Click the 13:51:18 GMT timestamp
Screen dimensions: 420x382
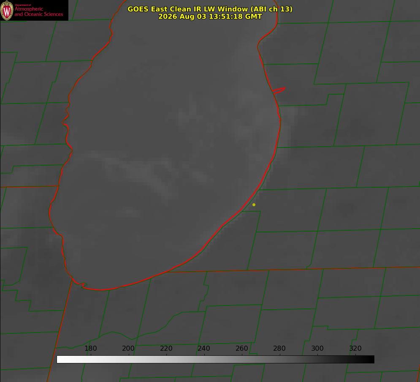pos(236,16)
